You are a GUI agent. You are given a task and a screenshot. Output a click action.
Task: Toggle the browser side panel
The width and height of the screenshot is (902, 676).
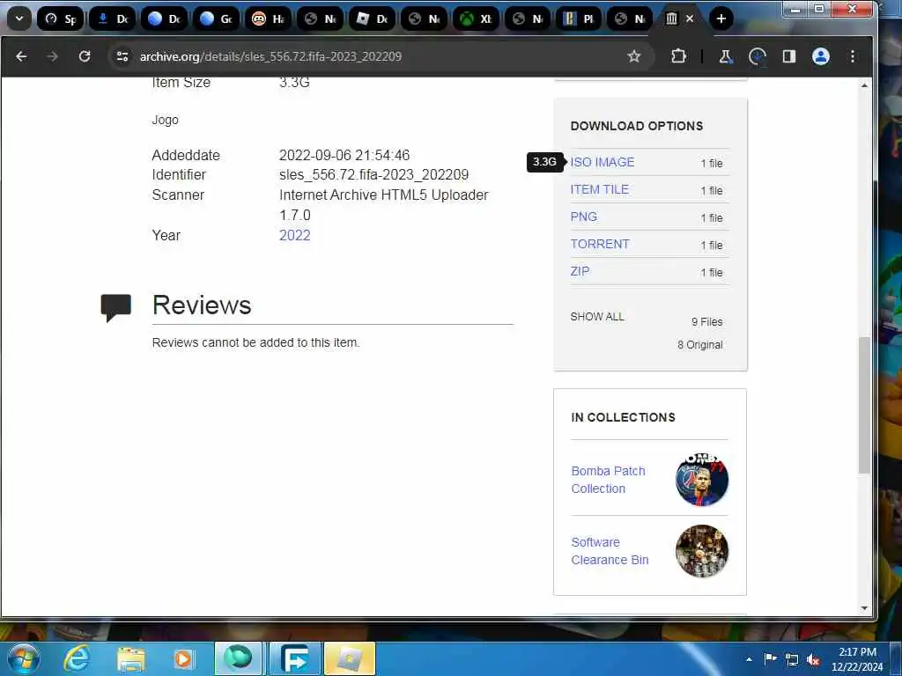[789, 56]
